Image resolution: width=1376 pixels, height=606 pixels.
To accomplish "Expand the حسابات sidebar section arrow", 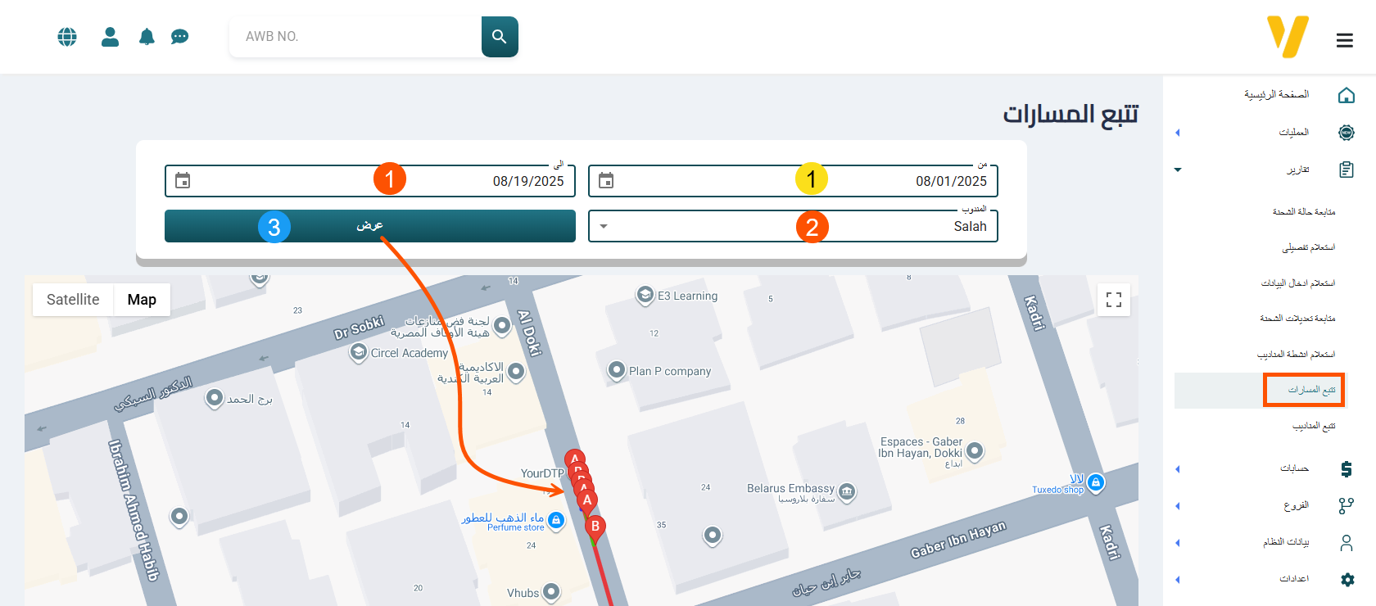I will [x=1178, y=469].
